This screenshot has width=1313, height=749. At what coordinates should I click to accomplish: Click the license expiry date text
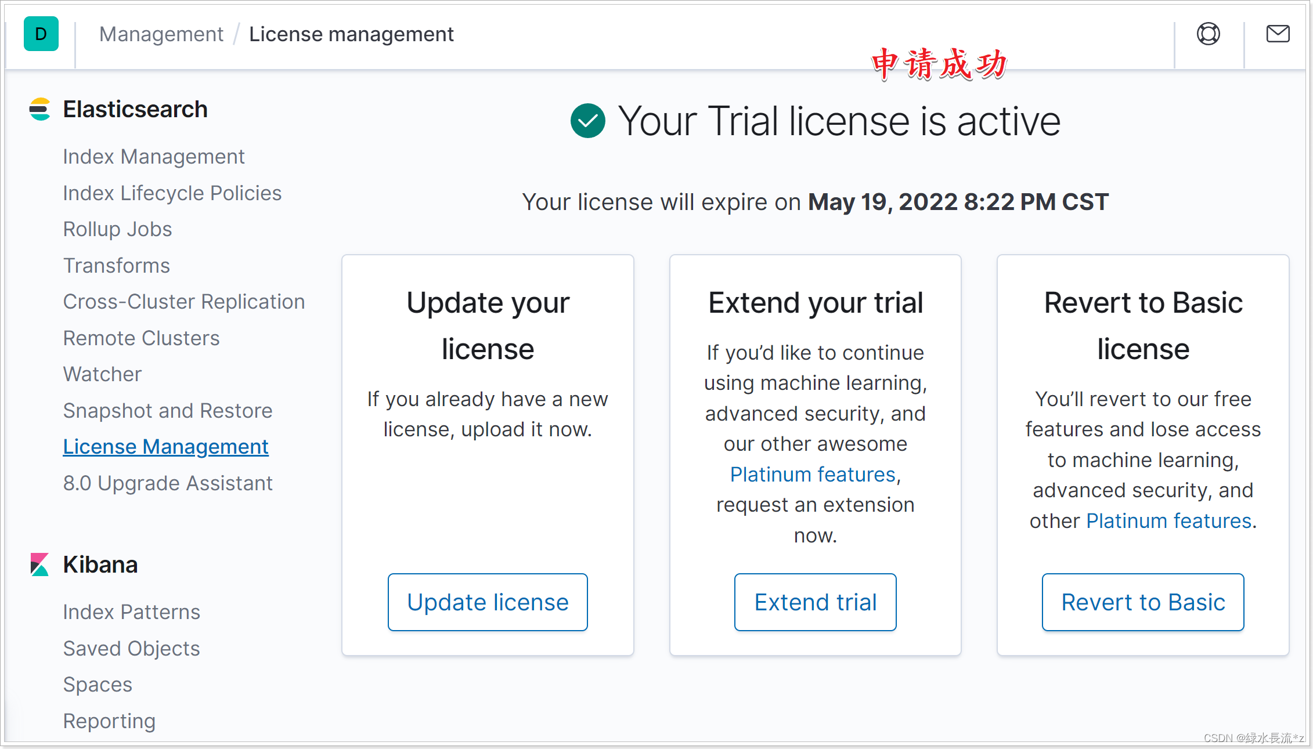(x=958, y=202)
